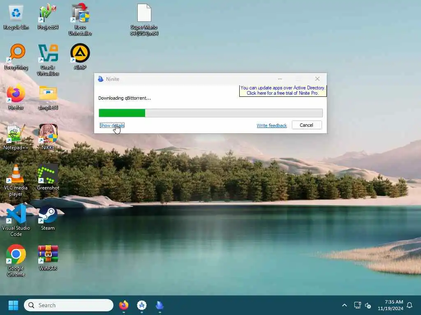Click the 'Downloading qBittorrent...' status text

(x=125, y=98)
